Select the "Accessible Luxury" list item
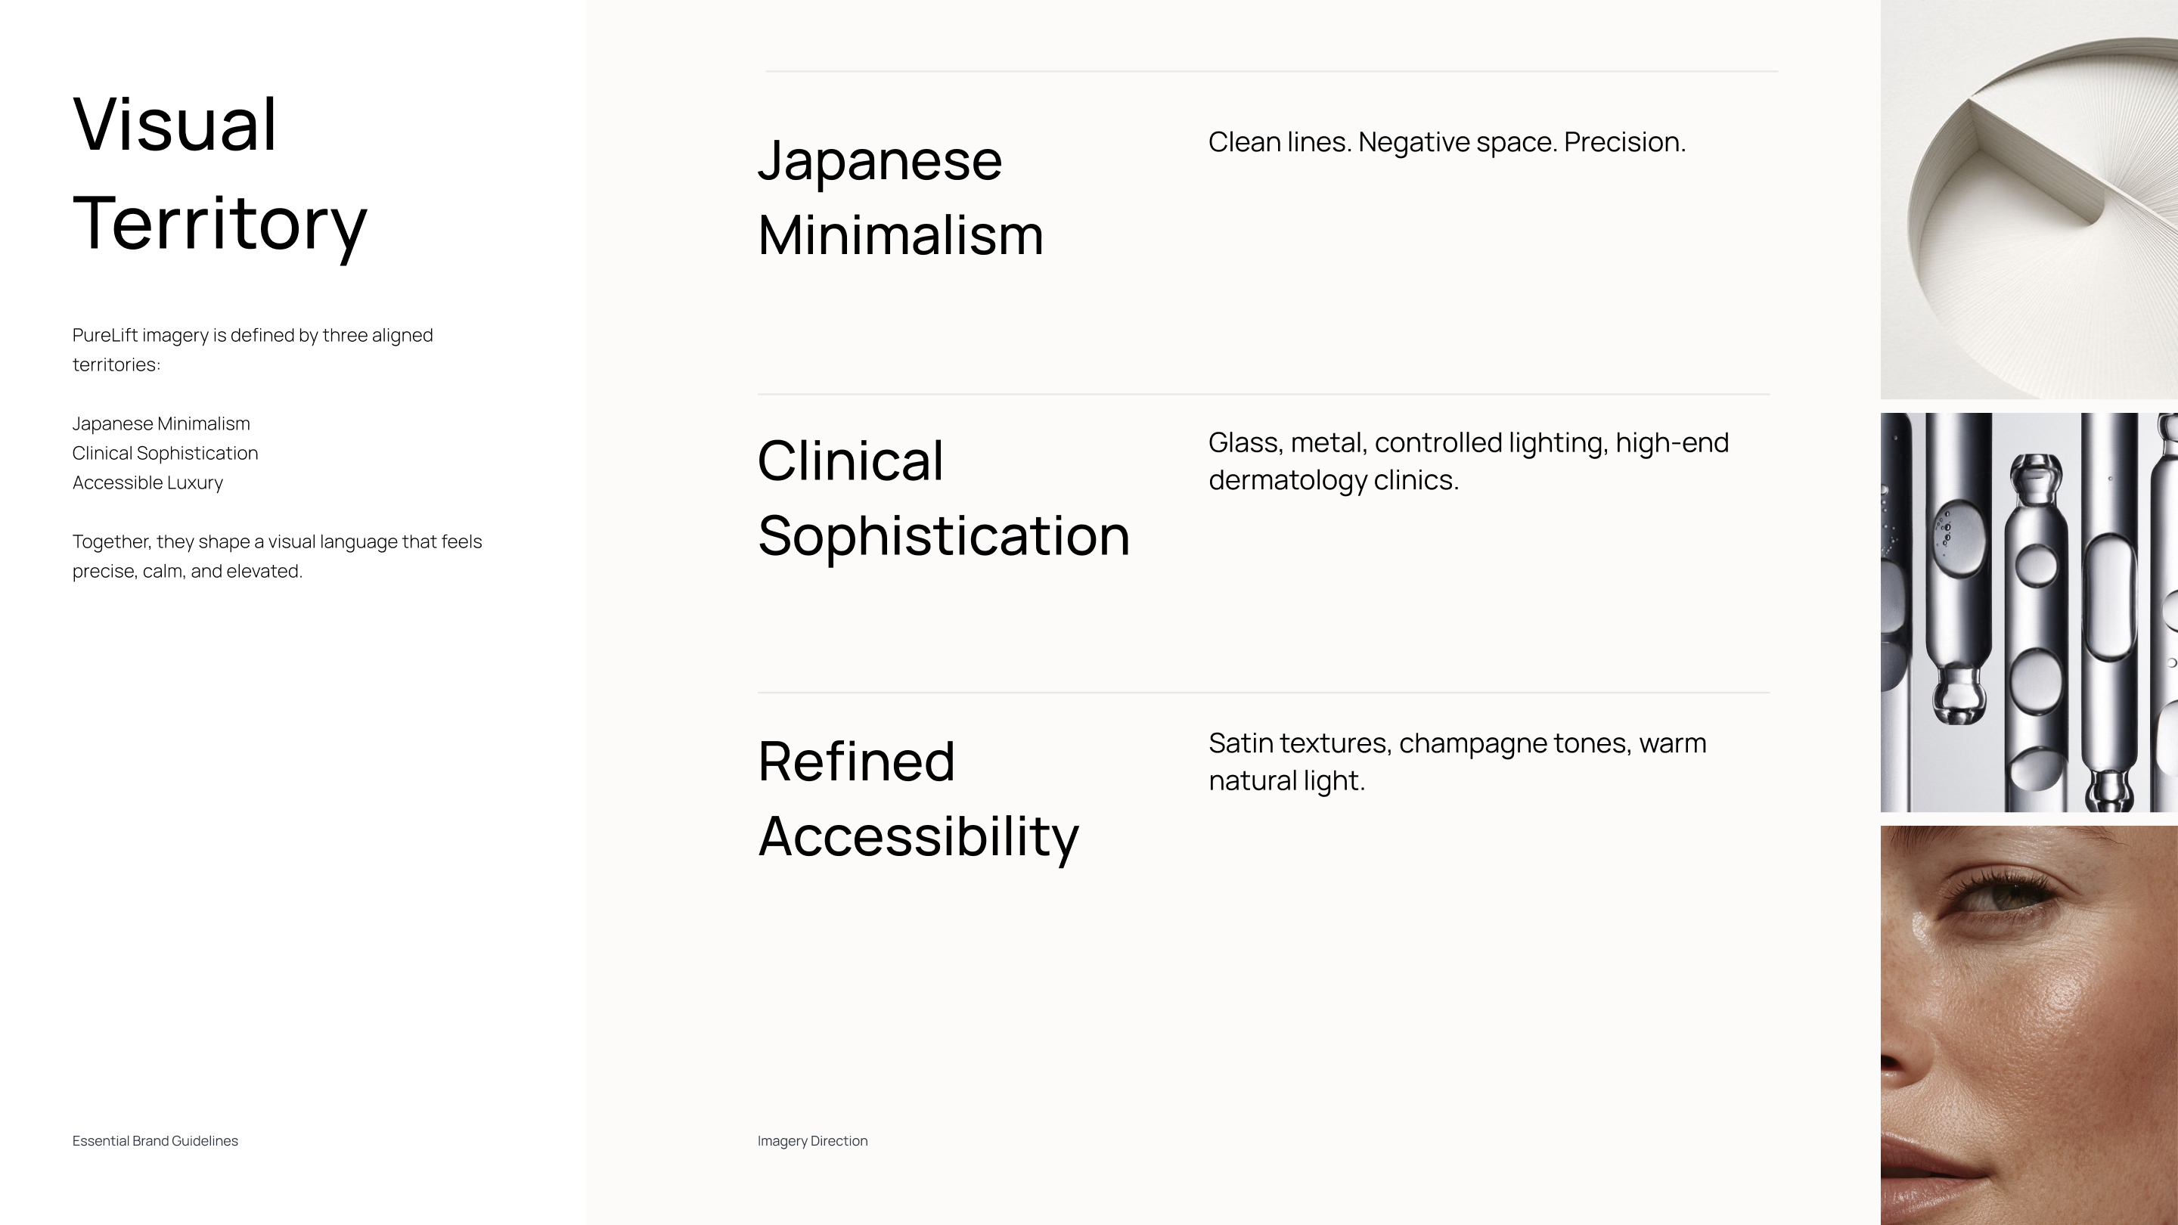The image size is (2178, 1225). pyautogui.click(x=147, y=482)
